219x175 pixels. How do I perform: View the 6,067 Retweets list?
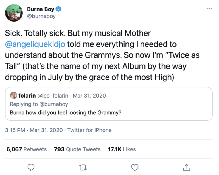(x=26, y=149)
